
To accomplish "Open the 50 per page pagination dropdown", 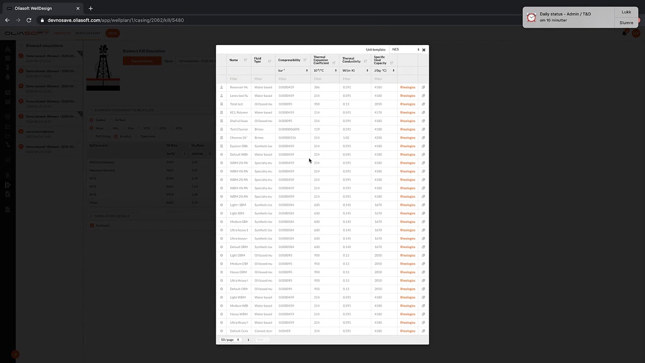I will click(x=230, y=340).
